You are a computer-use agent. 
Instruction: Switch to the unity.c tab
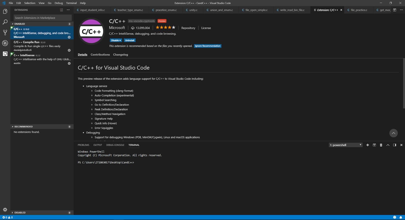pos(193,10)
